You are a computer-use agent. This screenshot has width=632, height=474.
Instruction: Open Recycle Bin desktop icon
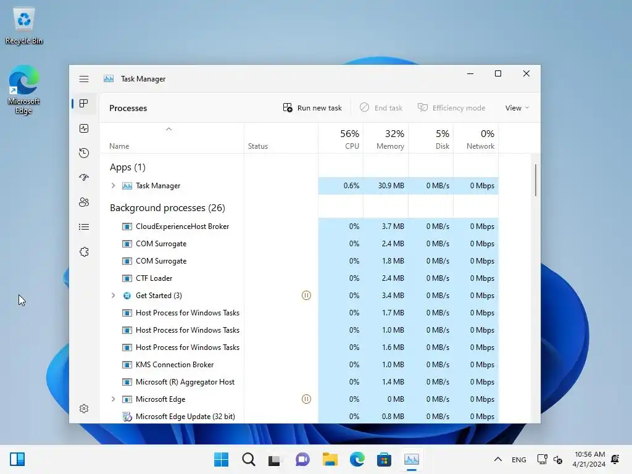tap(24, 26)
